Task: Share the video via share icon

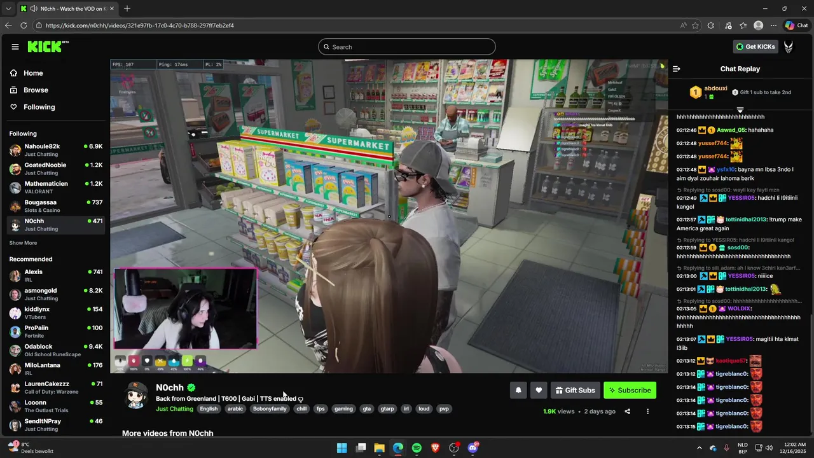Action: point(627,412)
